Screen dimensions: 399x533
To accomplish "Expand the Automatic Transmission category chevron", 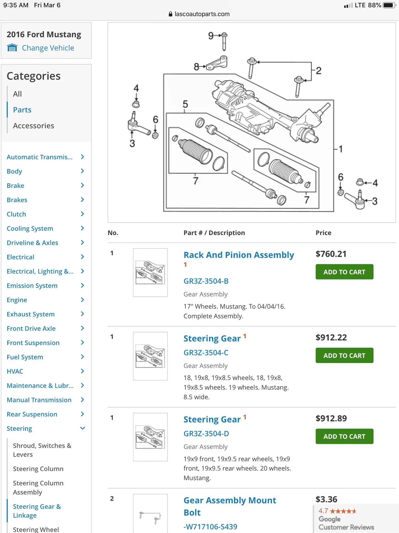I will point(82,157).
